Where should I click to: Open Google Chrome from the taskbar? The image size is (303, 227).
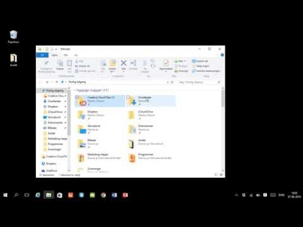pos(104,195)
